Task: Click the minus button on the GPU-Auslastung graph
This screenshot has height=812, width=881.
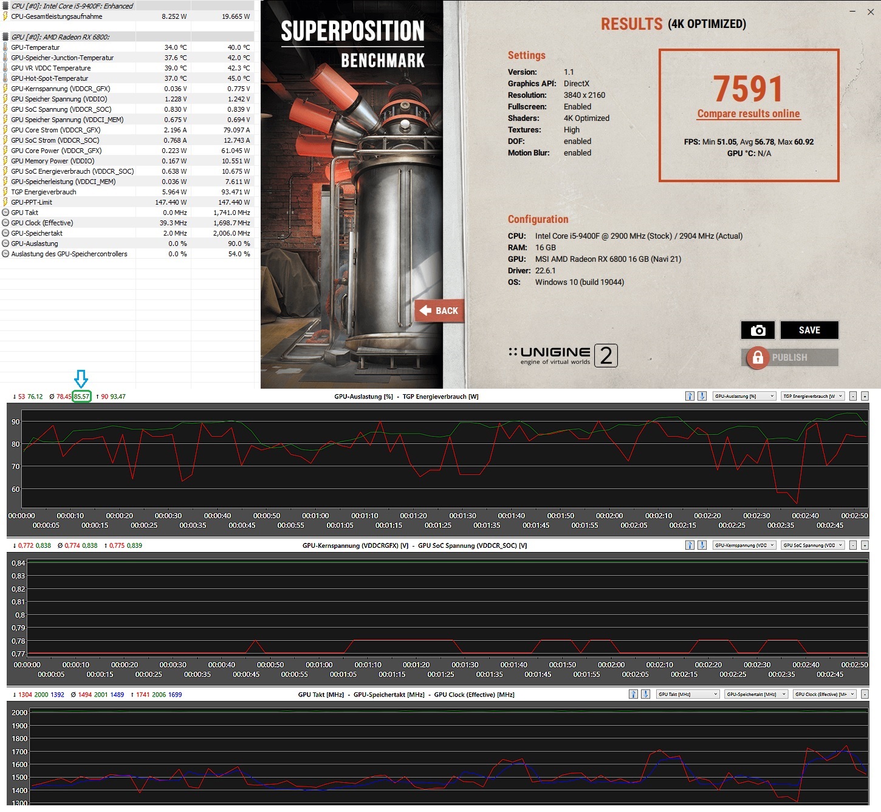Action: (853, 396)
